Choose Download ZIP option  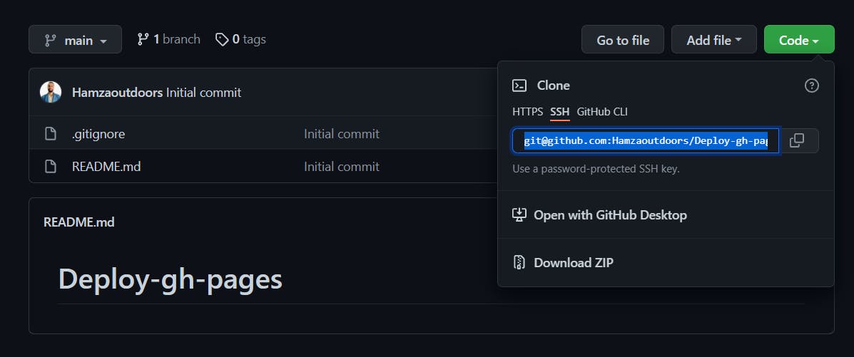(x=574, y=262)
